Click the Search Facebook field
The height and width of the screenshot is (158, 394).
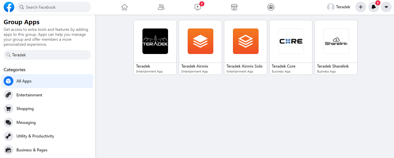pyautogui.click(x=54, y=7)
